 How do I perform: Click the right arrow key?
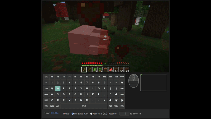[122, 100]
